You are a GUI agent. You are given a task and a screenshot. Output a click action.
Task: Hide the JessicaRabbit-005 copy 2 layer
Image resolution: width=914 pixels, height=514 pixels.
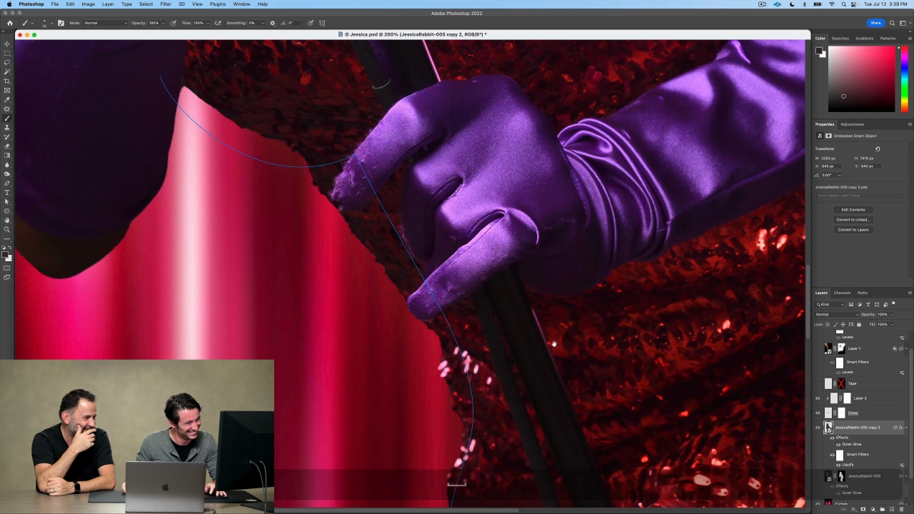coord(818,428)
